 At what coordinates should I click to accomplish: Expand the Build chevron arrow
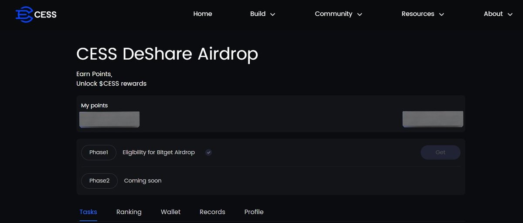pyautogui.click(x=273, y=14)
